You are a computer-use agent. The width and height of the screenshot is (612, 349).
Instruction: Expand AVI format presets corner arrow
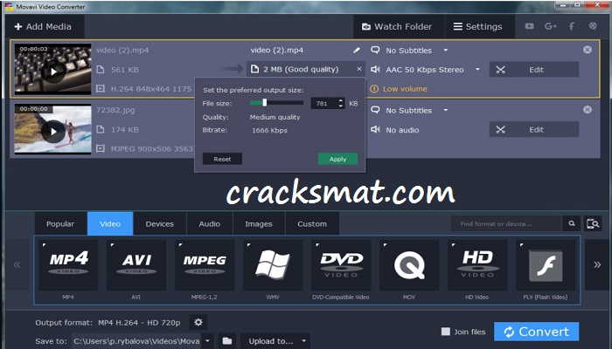[113, 245]
